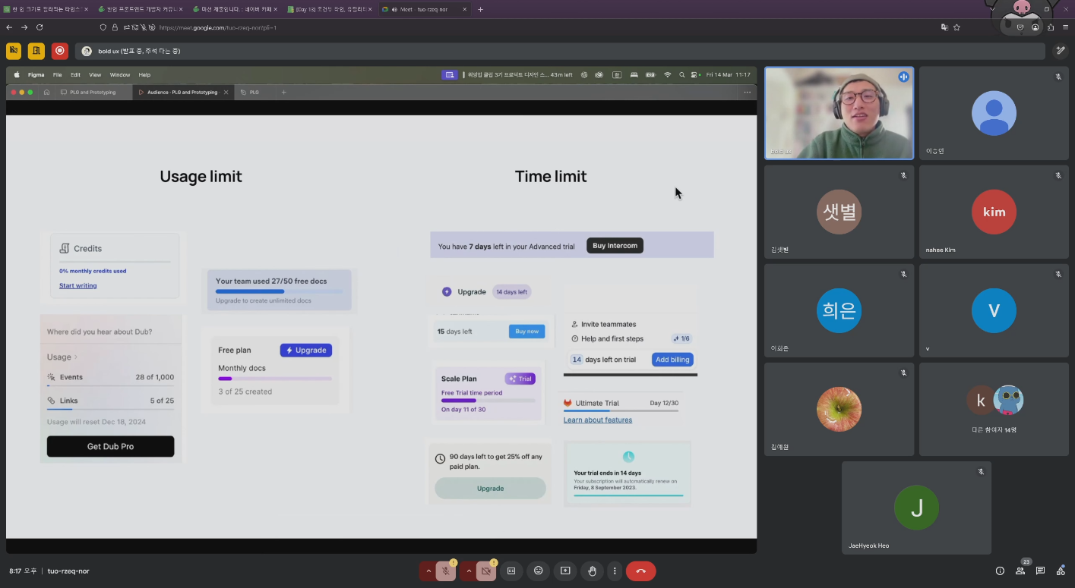Click the Buy now button
Viewport: 1075px width, 588px height.
526,331
